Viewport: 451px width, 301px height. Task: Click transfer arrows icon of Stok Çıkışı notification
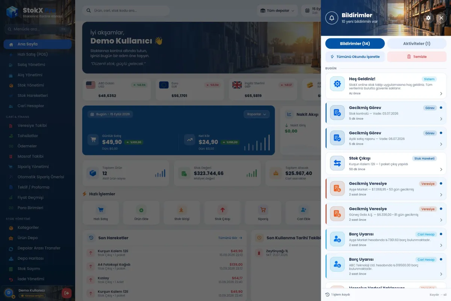pos(337,163)
